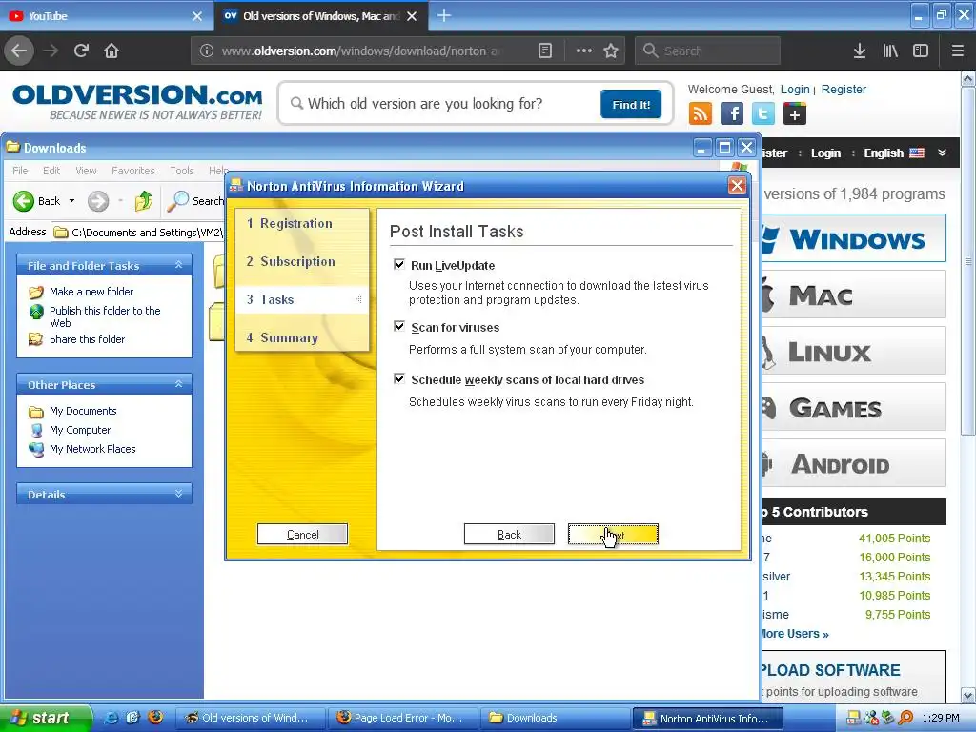Image resolution: width=976 pixels, height=732 pixels.
Task: Open the Facebook icon on oldversion.com
Action: (x=732, y=114)
